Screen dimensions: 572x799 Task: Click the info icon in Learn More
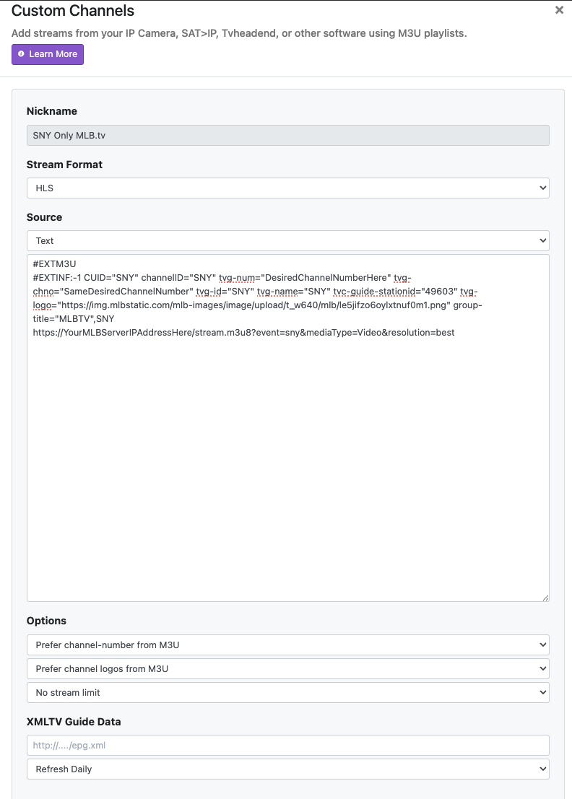pos(21,54)
